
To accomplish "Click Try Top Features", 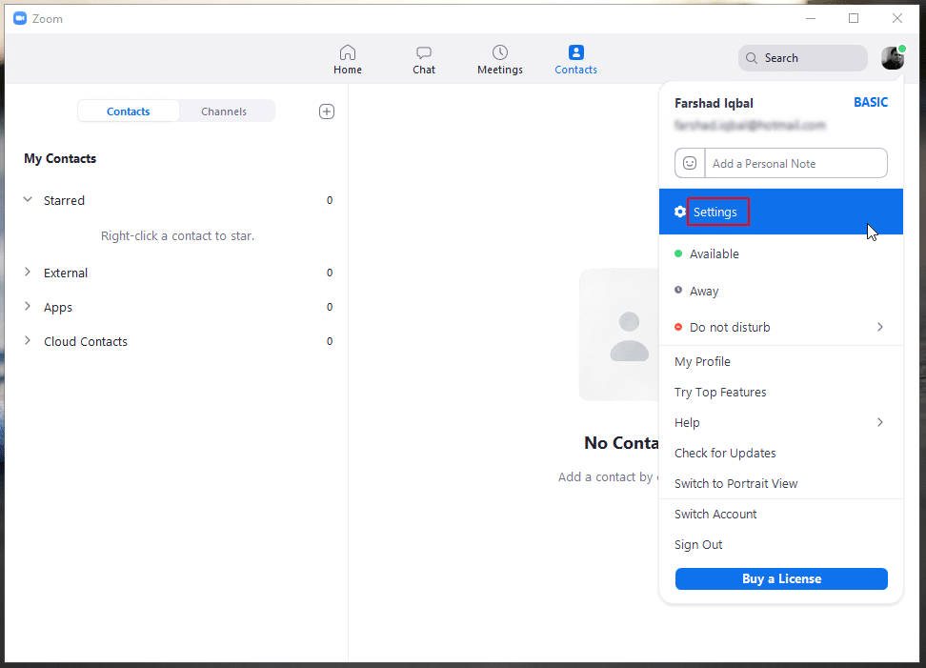I will click(720, 393).
